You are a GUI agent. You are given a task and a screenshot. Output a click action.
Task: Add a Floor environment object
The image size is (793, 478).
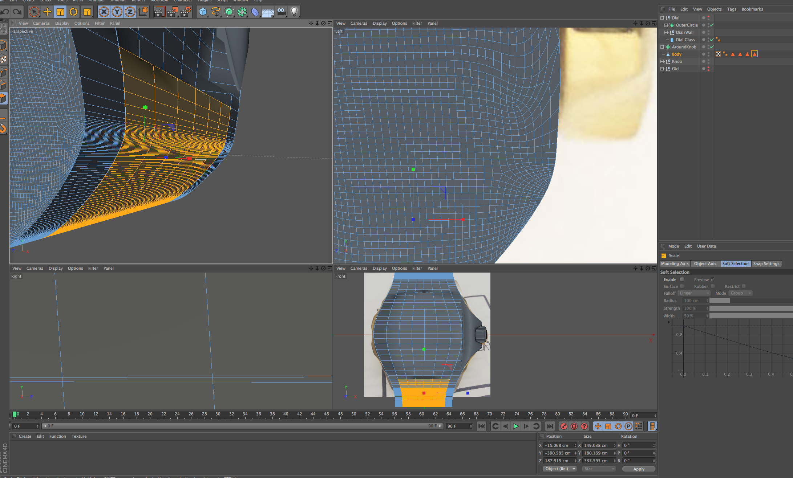click(268, 12)
